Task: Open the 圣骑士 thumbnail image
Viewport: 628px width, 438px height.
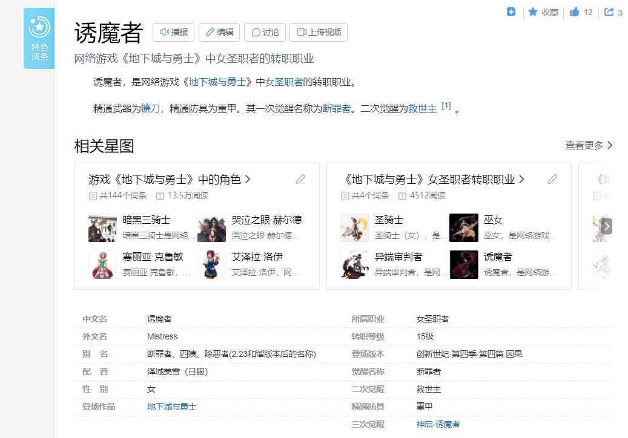Action: [354, 227]
